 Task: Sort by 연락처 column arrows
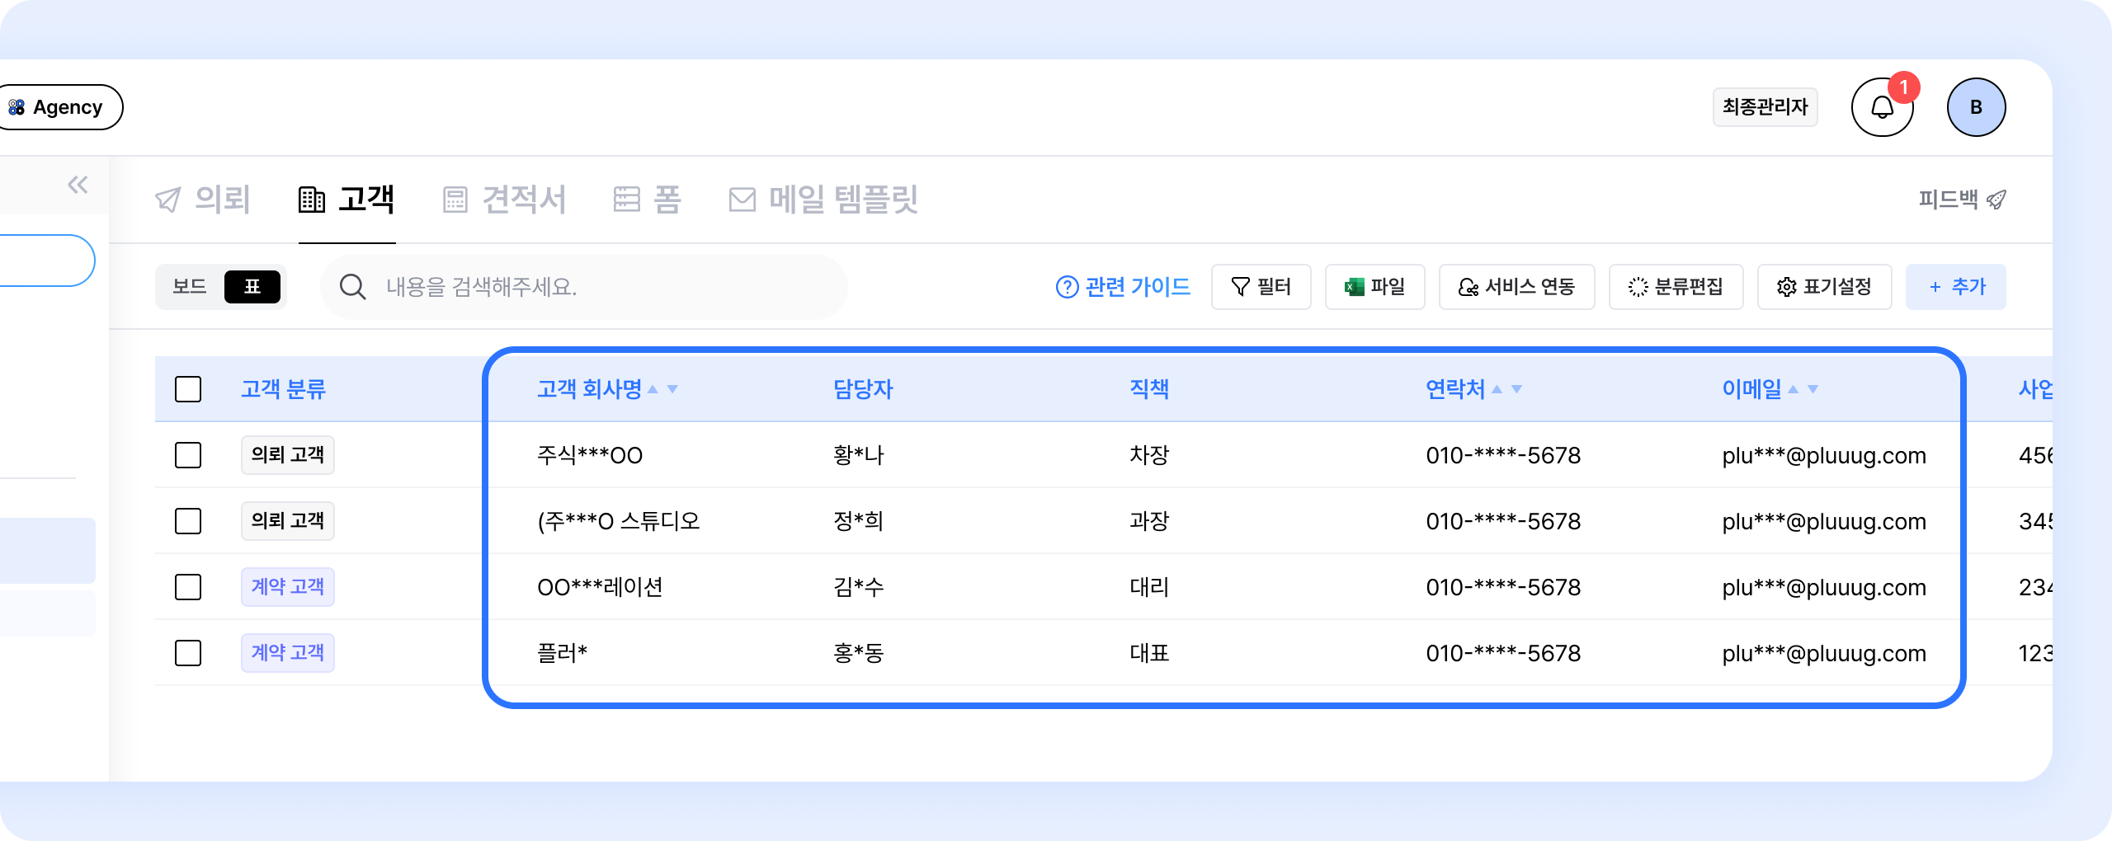[1506, 389]
